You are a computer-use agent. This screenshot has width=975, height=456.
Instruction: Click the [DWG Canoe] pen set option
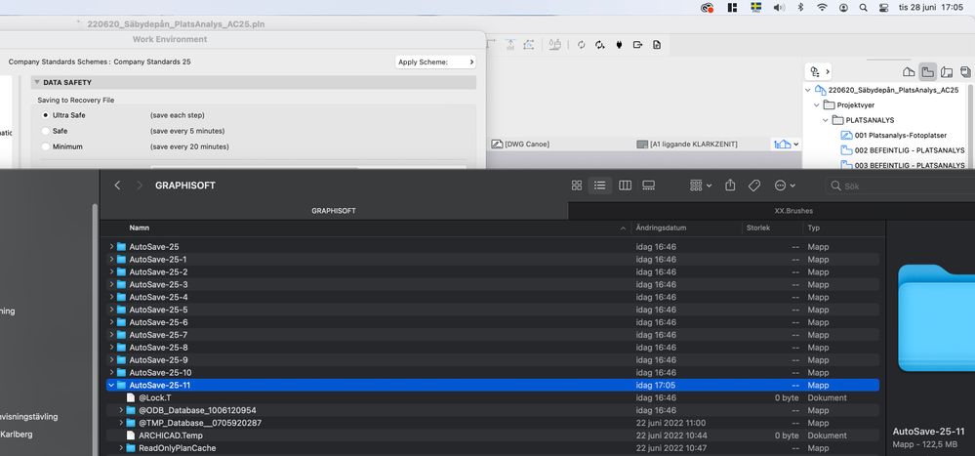click(520, 144)
